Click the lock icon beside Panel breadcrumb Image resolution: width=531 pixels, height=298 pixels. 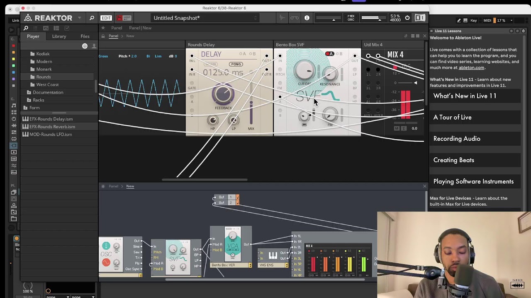click(x=103, y=36)
